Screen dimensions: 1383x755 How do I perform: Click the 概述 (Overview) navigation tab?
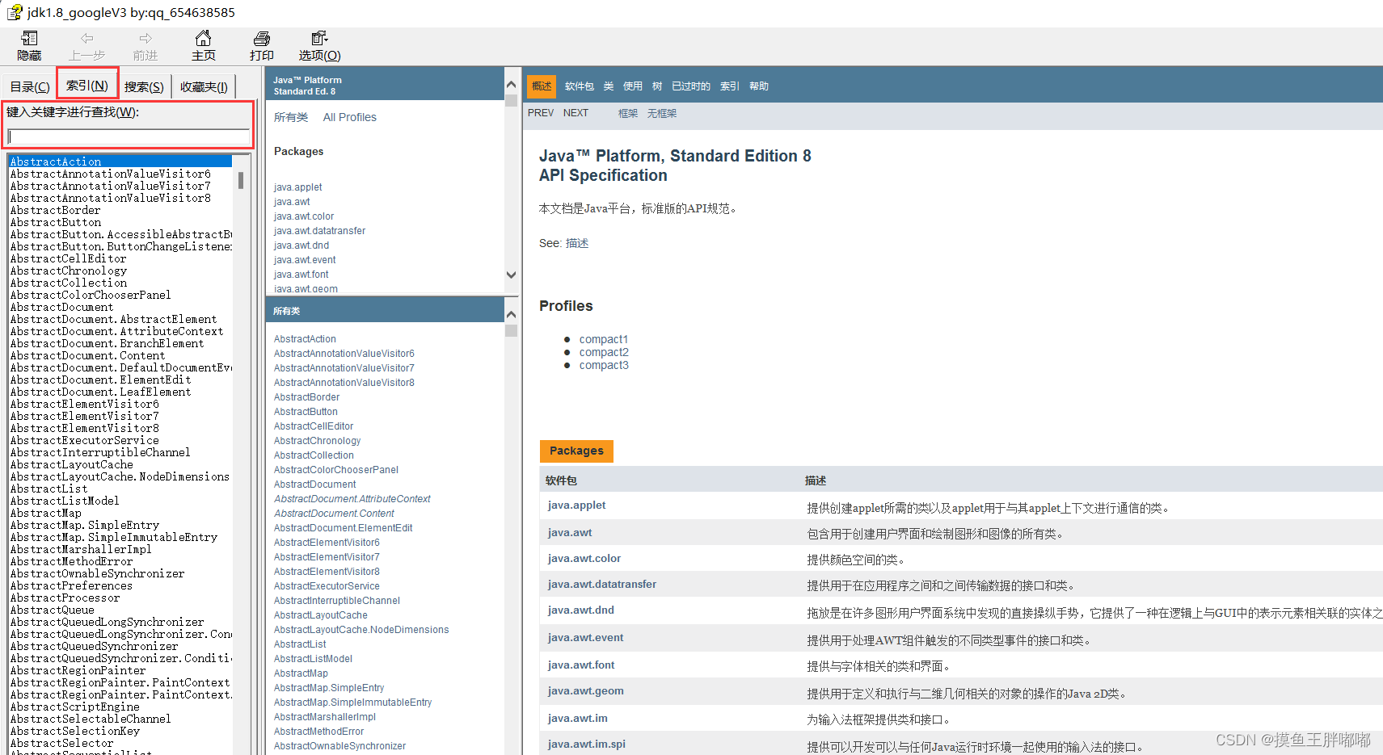coord(542,86)
